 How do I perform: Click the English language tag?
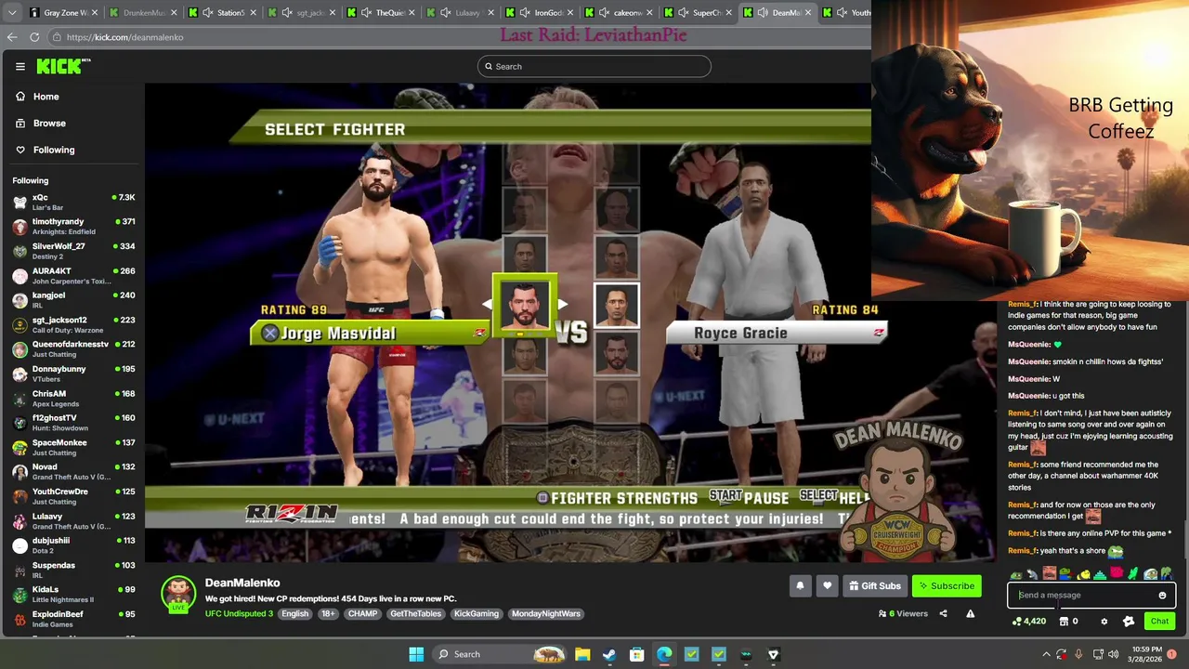coord(294,613)
